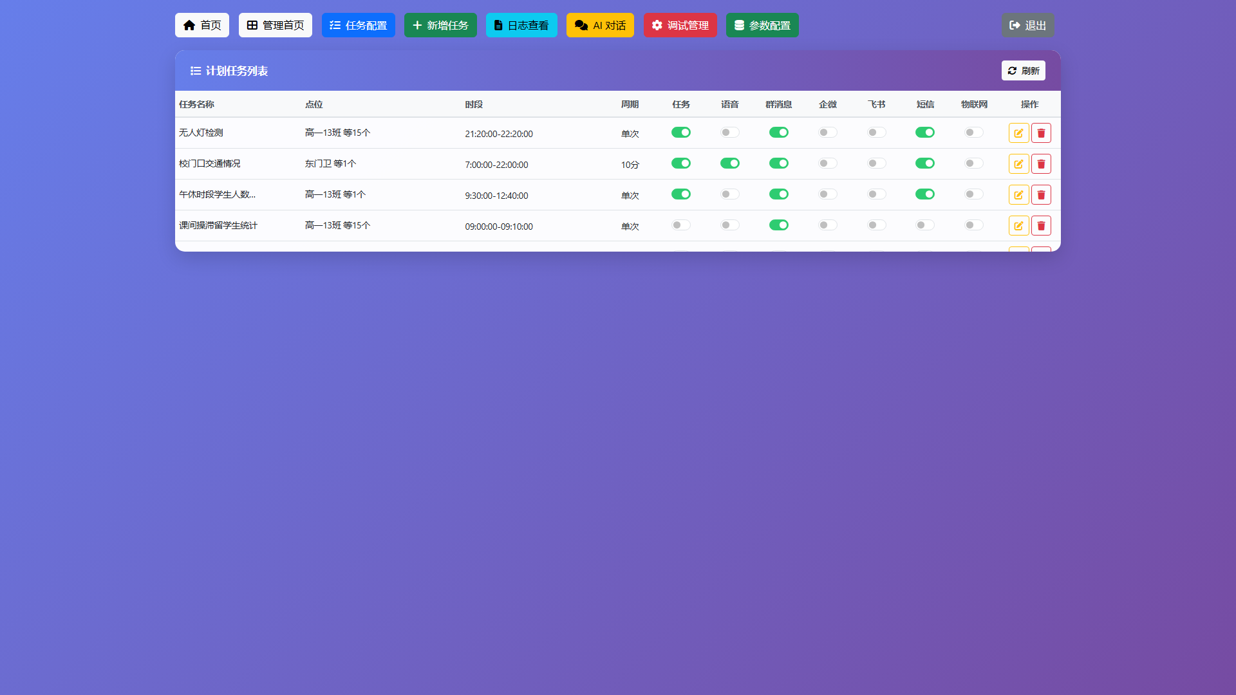This screenshot has height=695, width=1236.
Task: Edit the 无人灯检测 task
Action: pos(1018,133)
